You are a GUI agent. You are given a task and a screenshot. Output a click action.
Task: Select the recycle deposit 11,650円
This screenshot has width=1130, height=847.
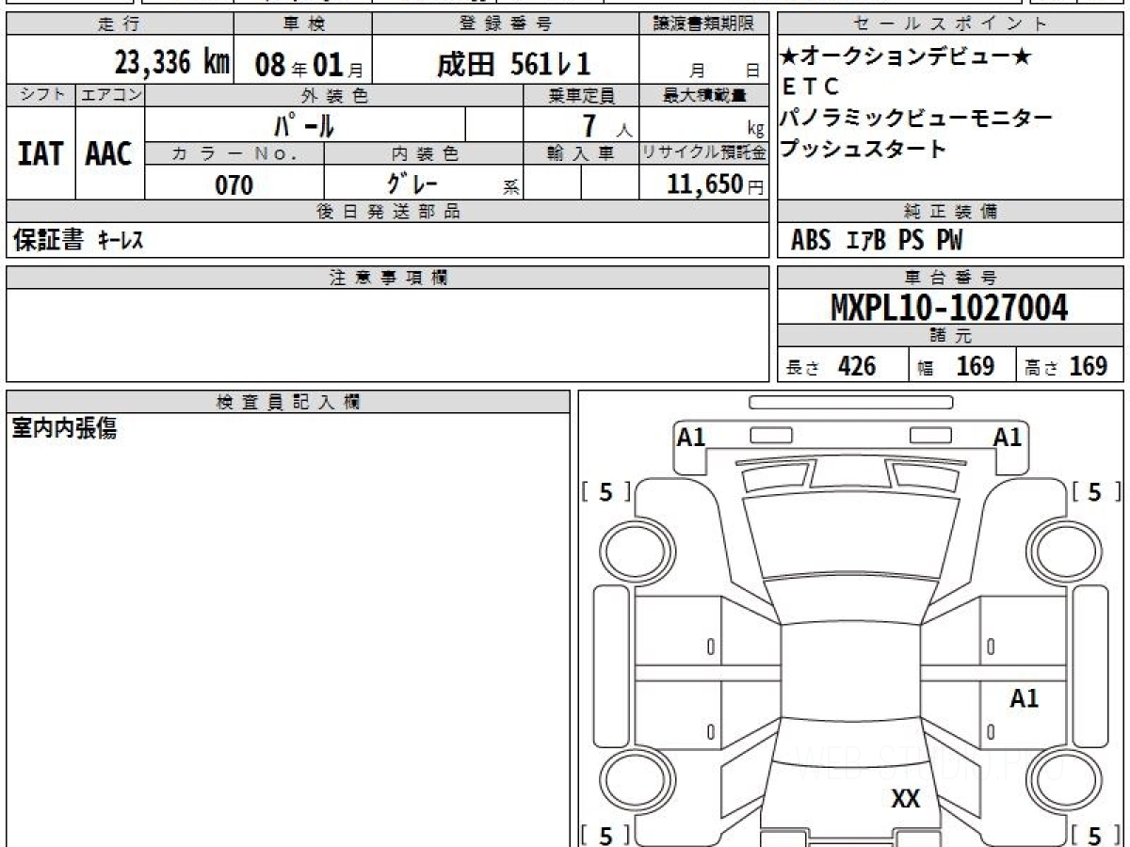point(714,184)
